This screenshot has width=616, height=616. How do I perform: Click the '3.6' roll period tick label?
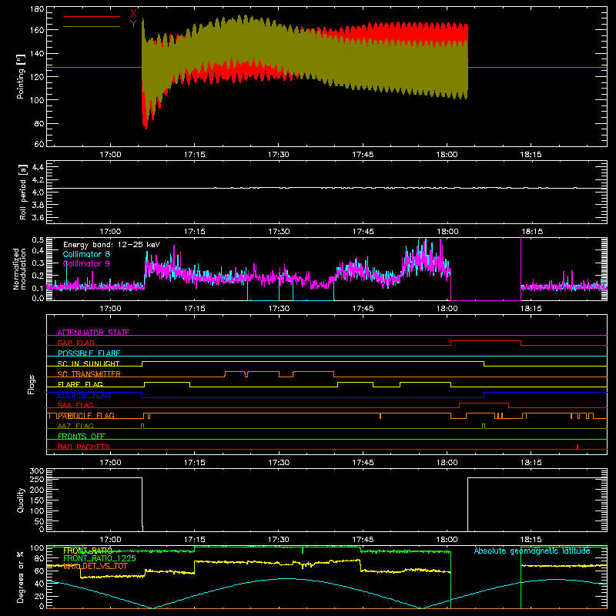point(38,218)
